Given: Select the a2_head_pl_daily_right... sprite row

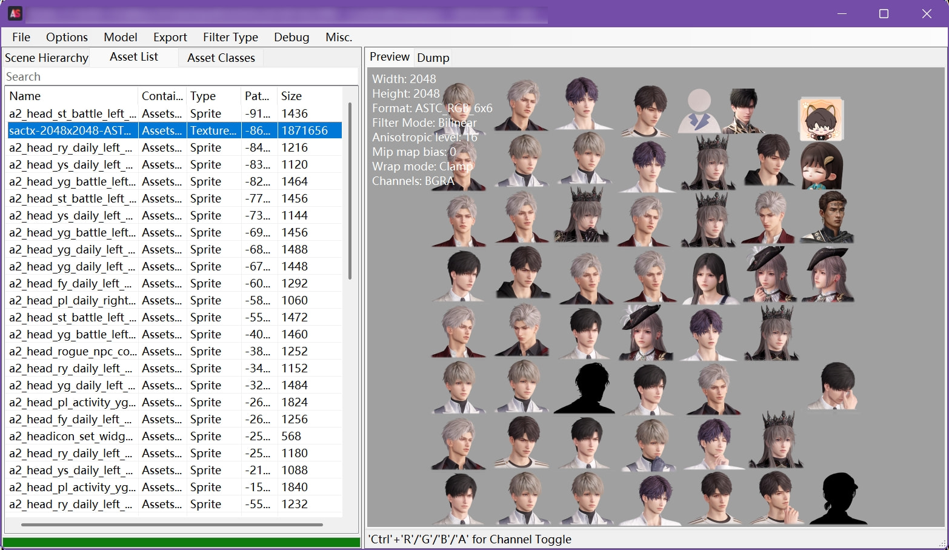Looking at the screenshot, I should click(x=175, y=300).
